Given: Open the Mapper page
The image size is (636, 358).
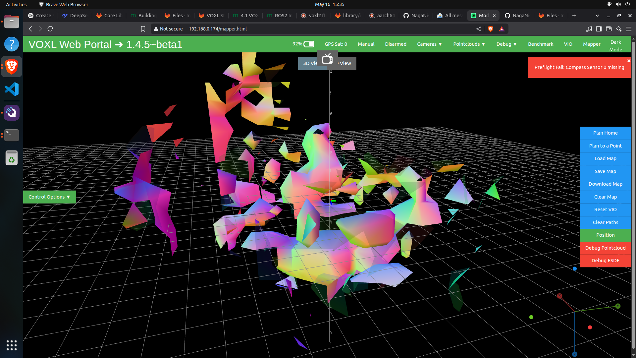Looking at the screenshot, I should pyautogui.click(x=592, y=44).
